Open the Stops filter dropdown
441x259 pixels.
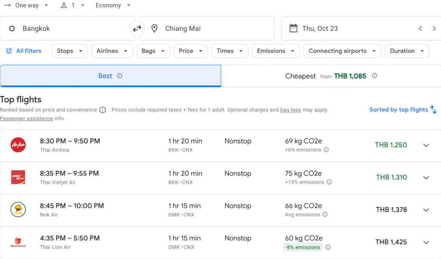tap(70, 51)
